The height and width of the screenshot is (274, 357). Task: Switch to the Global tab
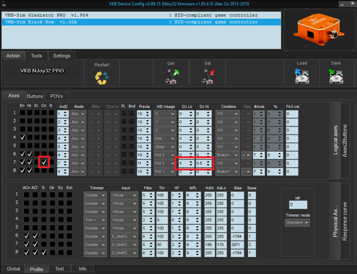[x=13, y=269]
